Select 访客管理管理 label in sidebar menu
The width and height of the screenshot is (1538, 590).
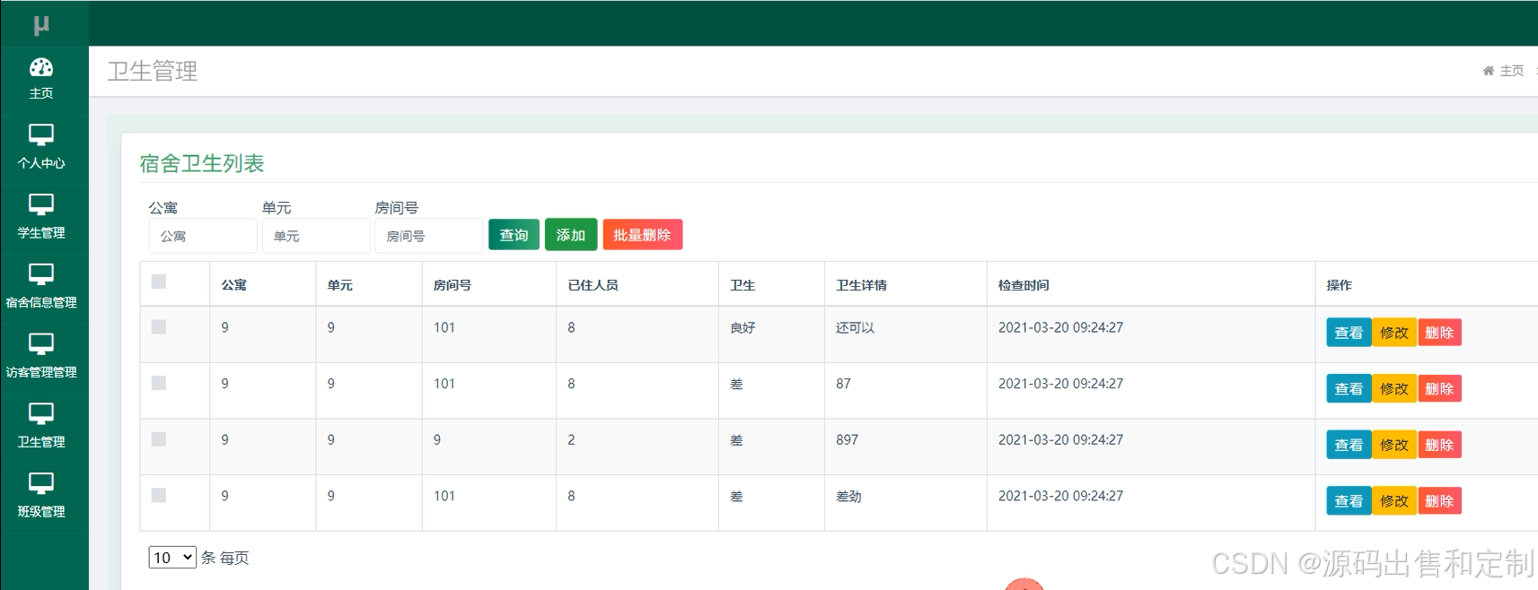coord(41,372)
